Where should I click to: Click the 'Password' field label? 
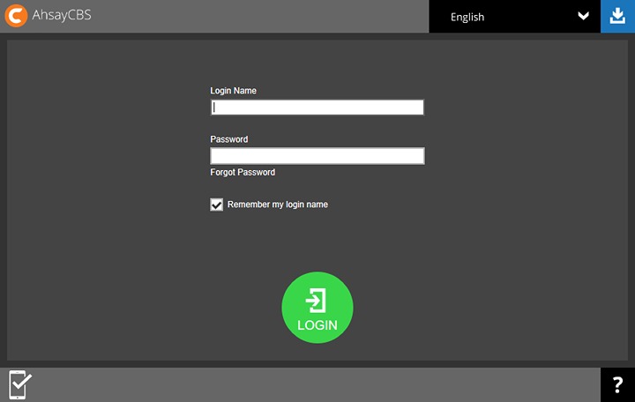click(x=228, y=139)
